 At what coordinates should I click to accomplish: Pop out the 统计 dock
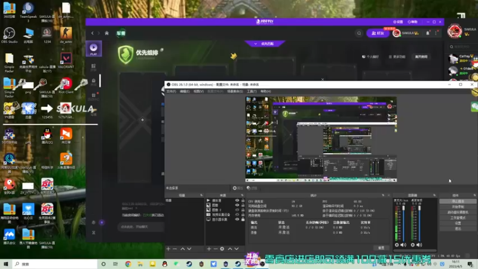click(x=383, y=195)
